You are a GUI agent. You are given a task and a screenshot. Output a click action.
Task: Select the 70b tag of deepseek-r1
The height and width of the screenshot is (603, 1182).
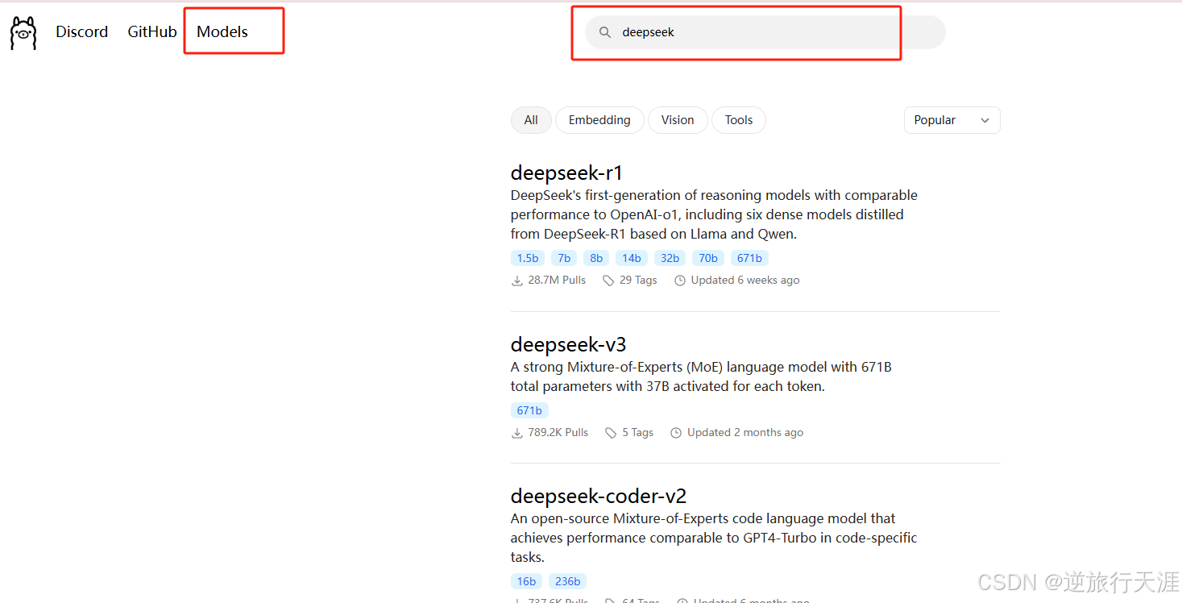(x=708, y=258)
